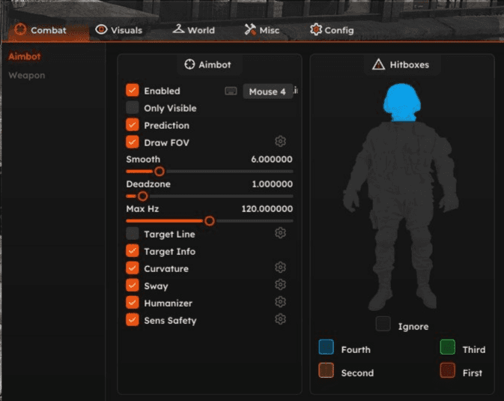
Task: Open Humanizer gear settings
Action: point(280,302)
